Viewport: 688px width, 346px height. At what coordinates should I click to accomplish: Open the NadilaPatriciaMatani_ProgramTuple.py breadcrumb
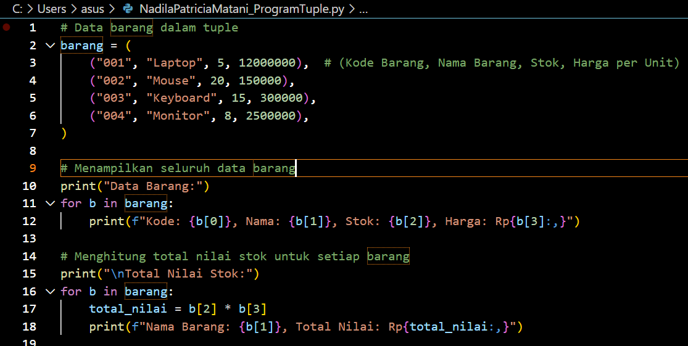pos(242,9)
